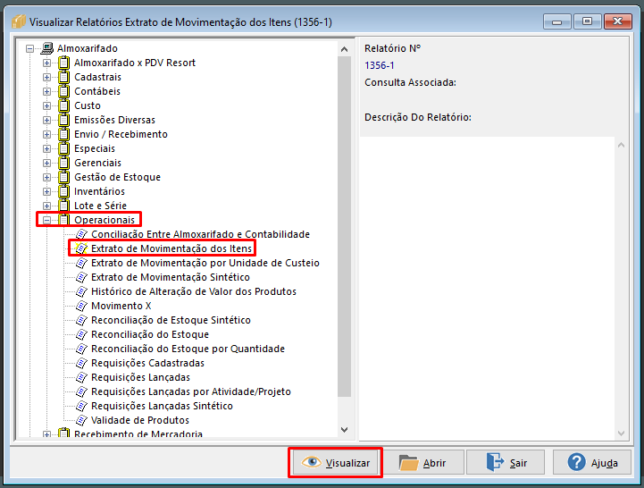Click the Emissões Diversas clipboard icon
Image resolution: width=644 pixels, height=488 pixels.
click(x=63, y=120)
